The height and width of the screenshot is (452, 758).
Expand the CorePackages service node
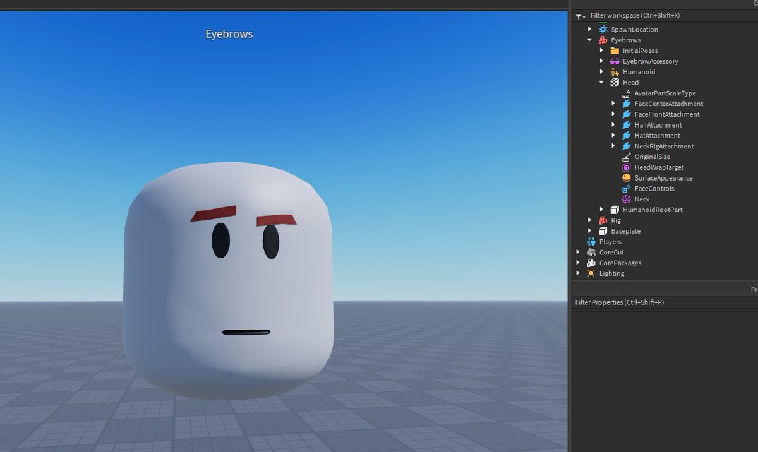click(578, 263)
